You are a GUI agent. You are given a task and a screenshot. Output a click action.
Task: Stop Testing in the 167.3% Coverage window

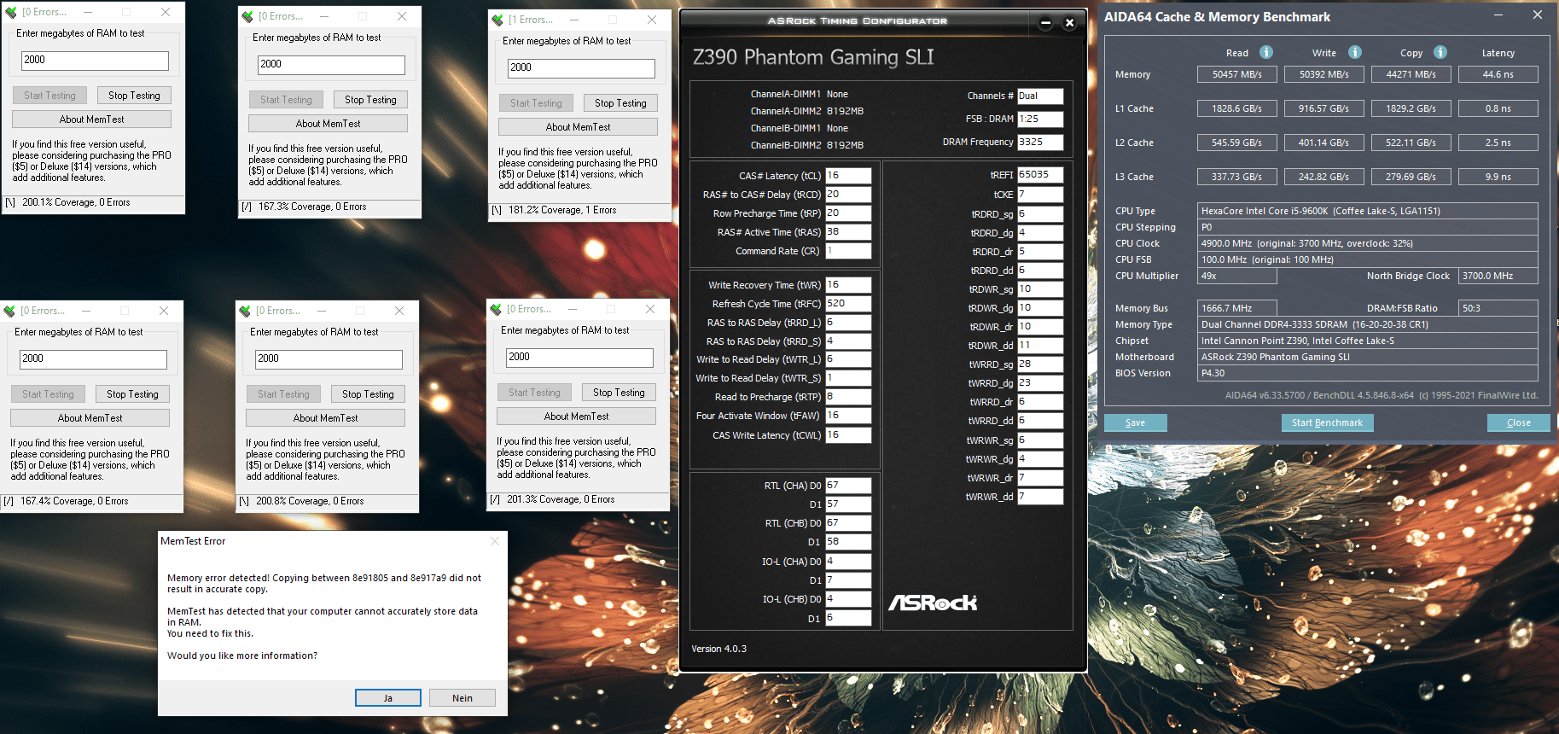tap(370, 100)
